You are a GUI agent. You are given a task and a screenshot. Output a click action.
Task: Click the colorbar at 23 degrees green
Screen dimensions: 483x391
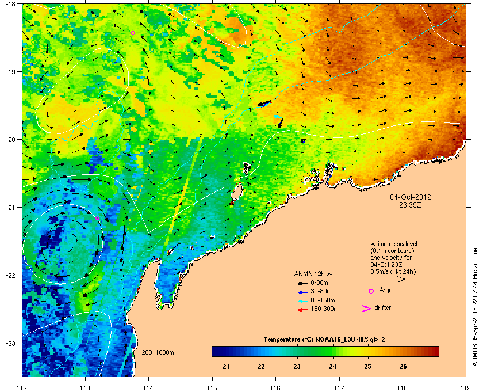[297, 351]
